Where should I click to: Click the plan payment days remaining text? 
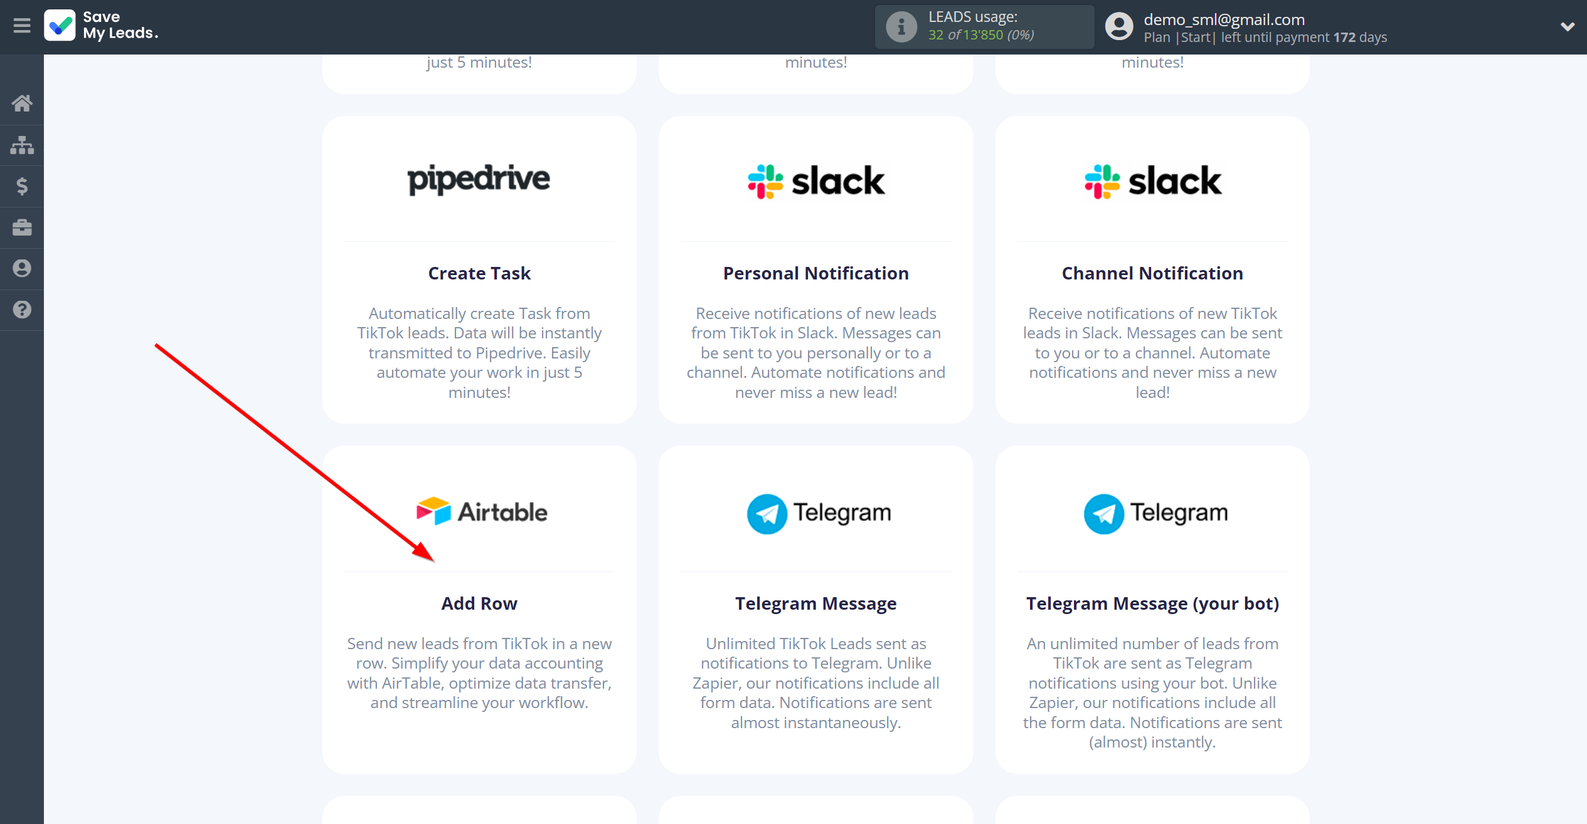(1265, 38)
